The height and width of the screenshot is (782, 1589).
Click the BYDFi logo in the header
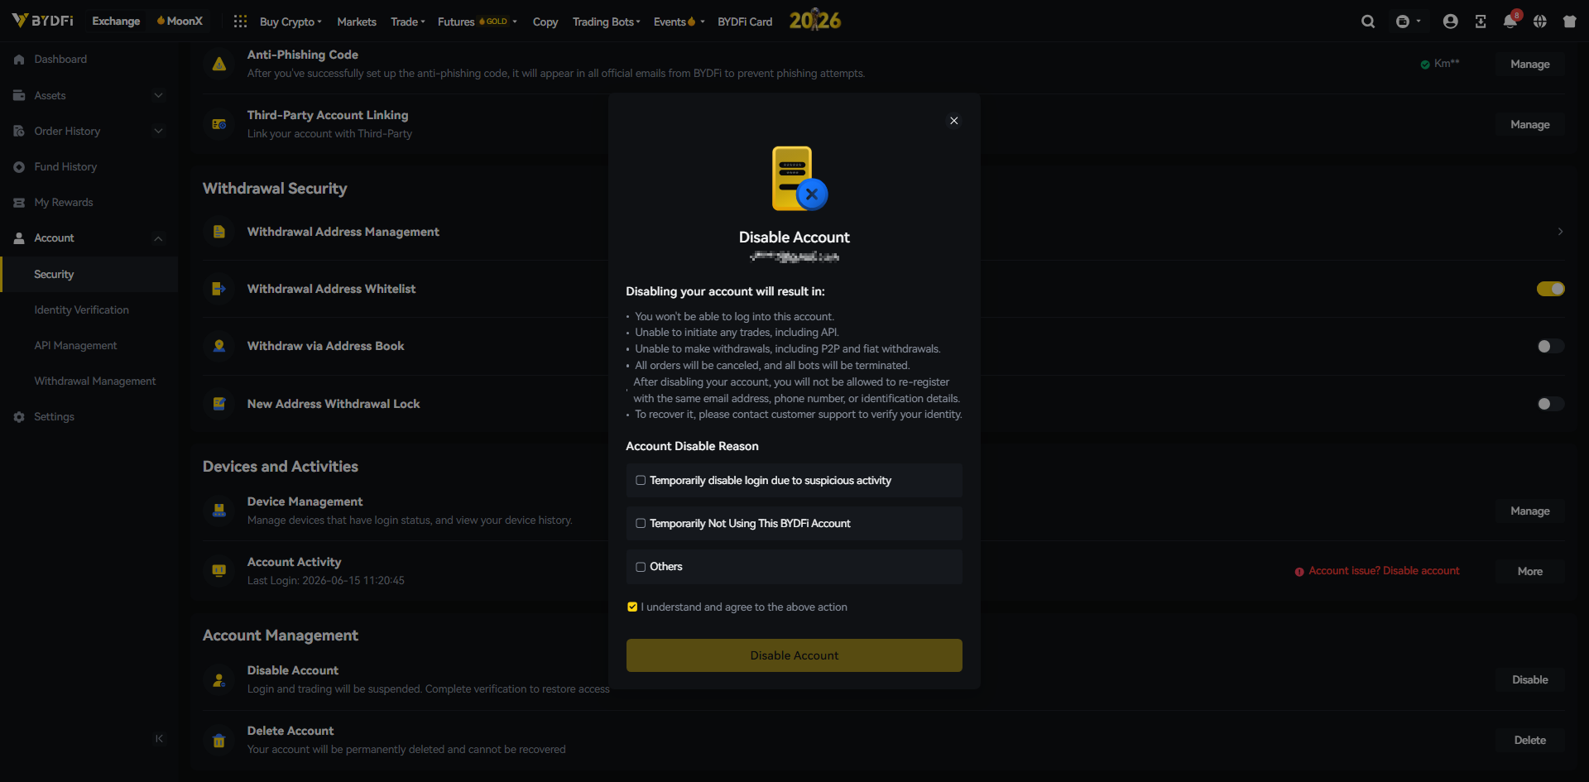[42, 21]
